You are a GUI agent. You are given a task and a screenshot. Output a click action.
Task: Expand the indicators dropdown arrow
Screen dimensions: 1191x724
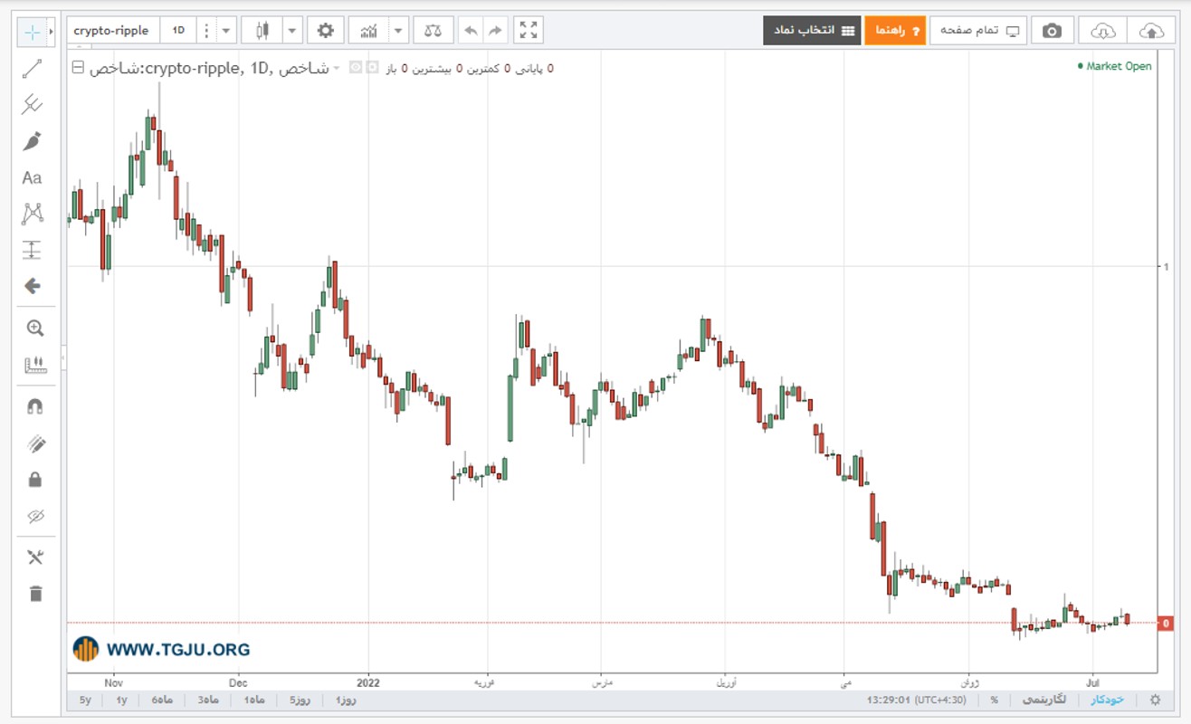pyautogui.click(x=398, y=31)
